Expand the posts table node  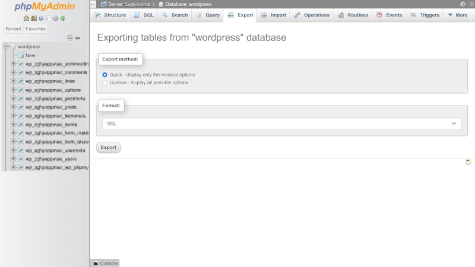point(13,107)
